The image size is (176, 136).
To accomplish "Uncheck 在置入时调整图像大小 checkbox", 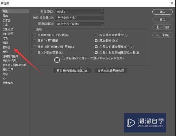I will 96,47.
